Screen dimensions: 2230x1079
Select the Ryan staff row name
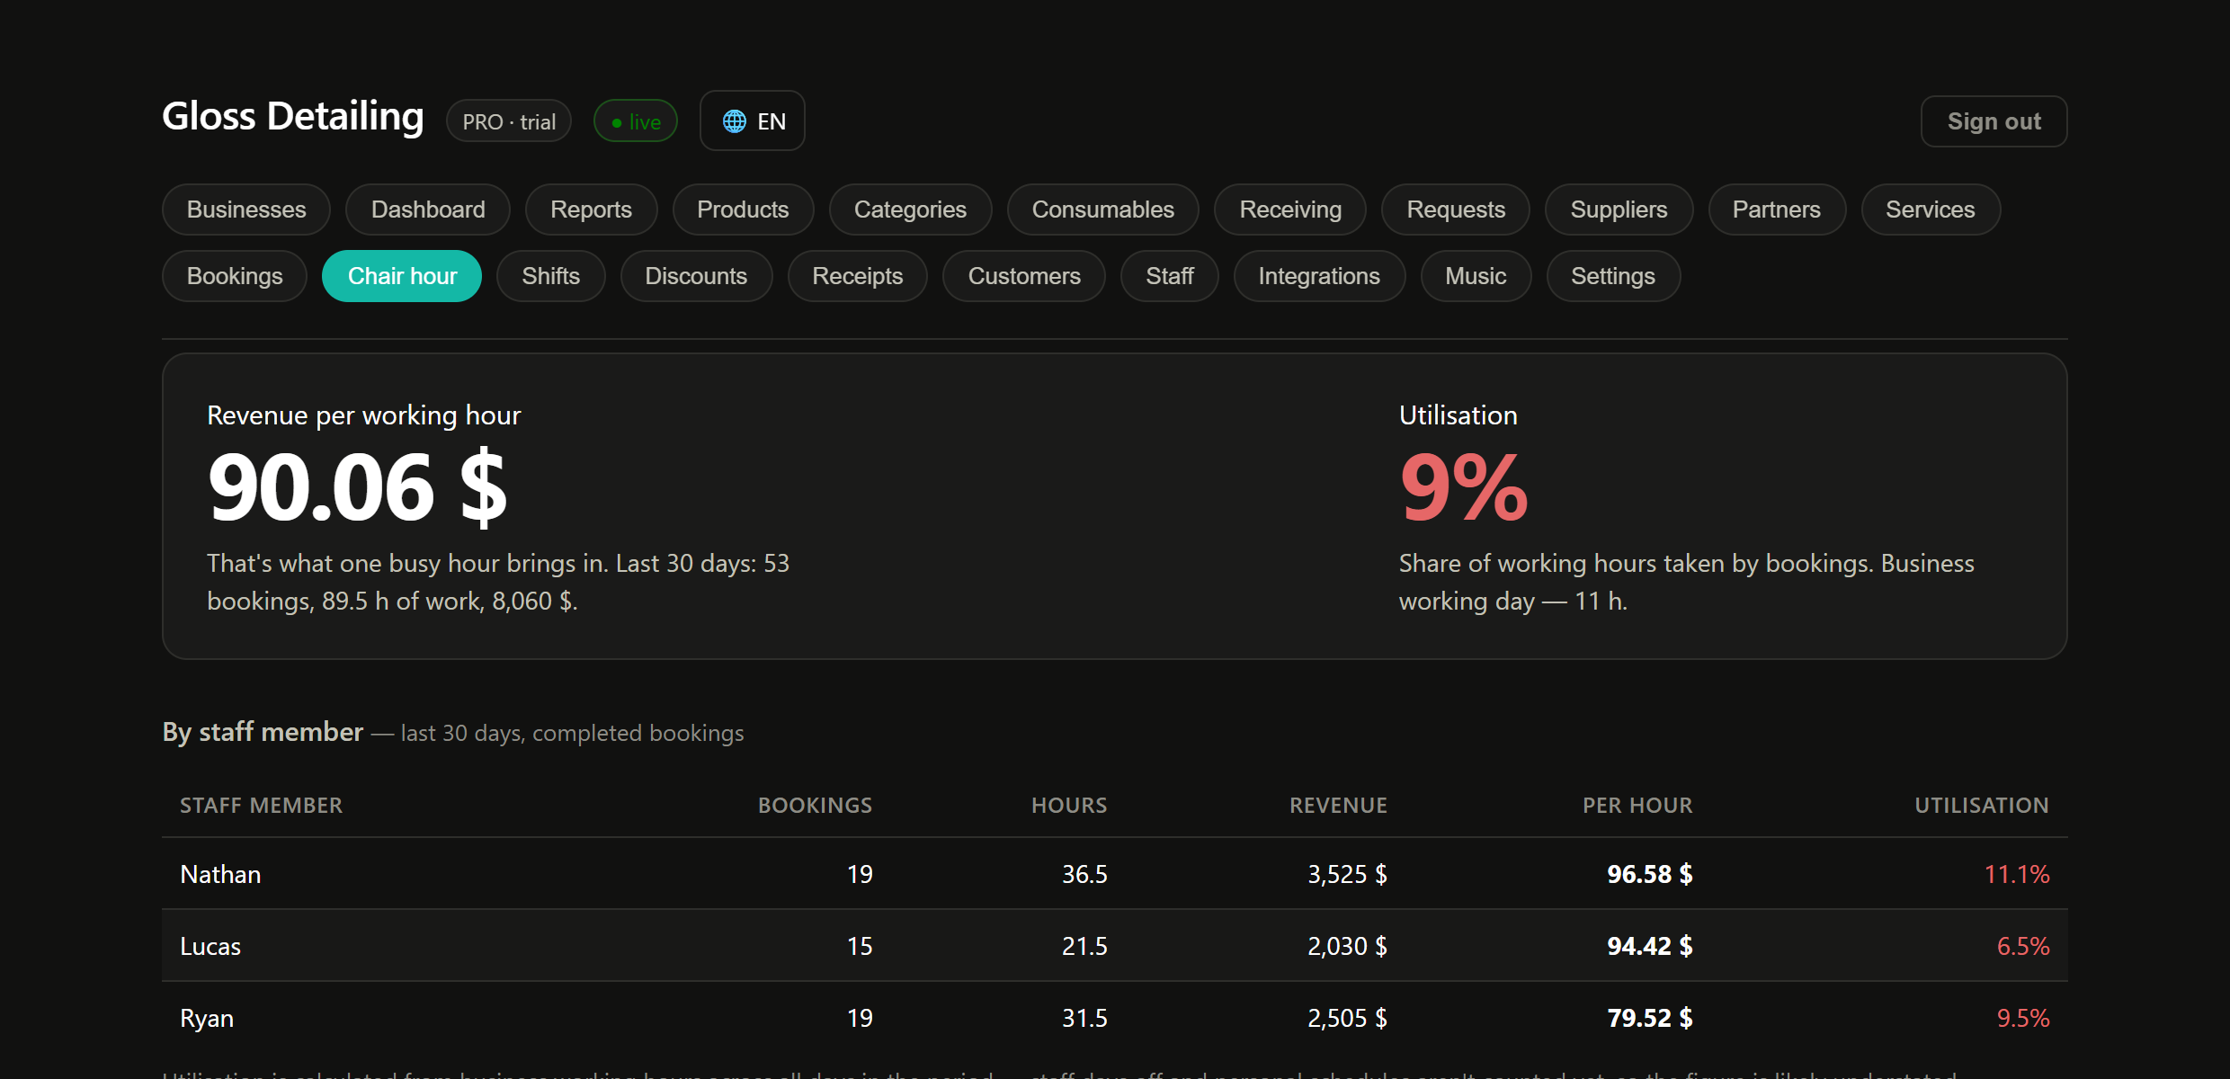coord(207,1018)
